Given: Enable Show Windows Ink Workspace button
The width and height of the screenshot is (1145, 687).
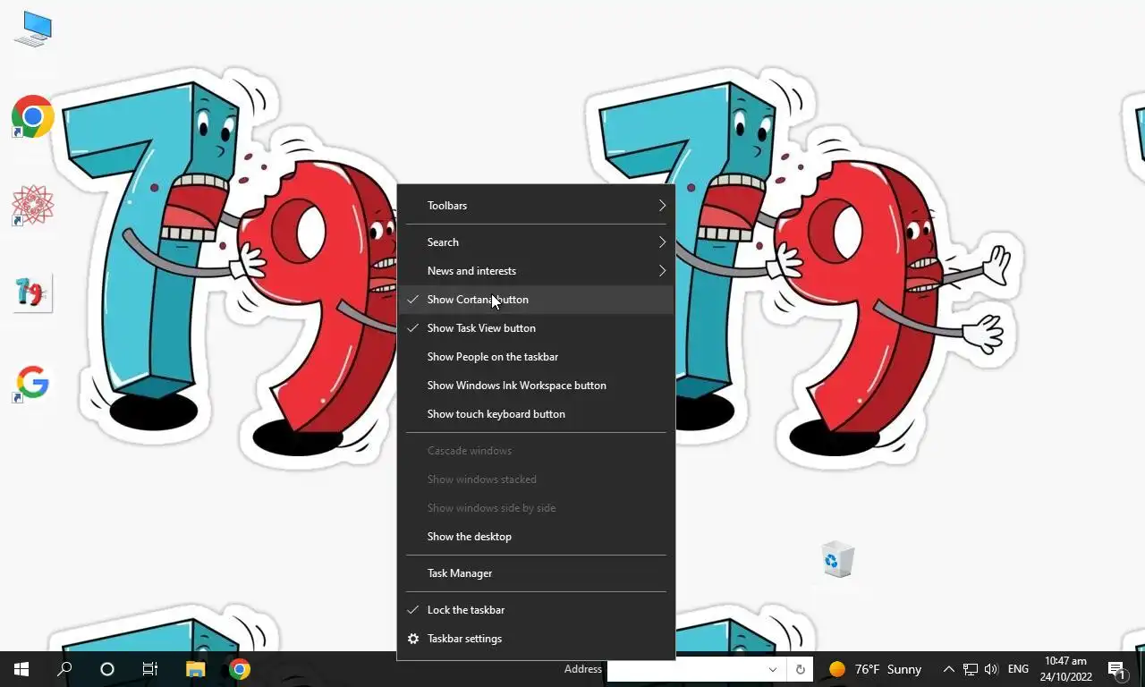Looking at the screenshot, I should tap(536, 386).
